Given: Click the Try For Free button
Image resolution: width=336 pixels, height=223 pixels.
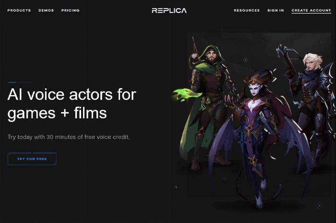Looking at the screenshot, I should (32, 159).
